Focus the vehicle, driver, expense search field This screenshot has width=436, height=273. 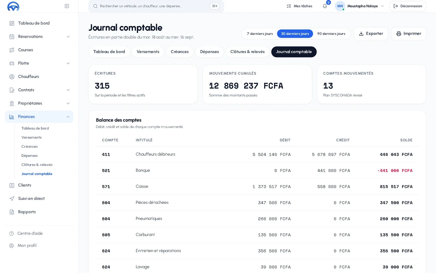pyautogui.click(x=156, y=6)
